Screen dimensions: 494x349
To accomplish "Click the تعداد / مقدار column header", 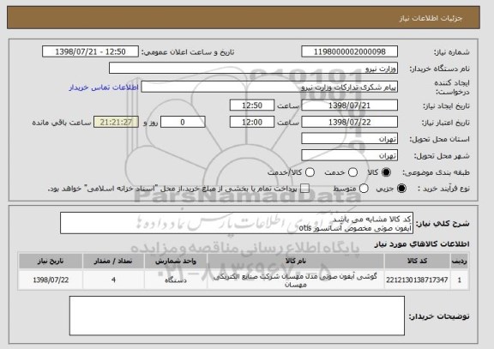I will (113, 261).
